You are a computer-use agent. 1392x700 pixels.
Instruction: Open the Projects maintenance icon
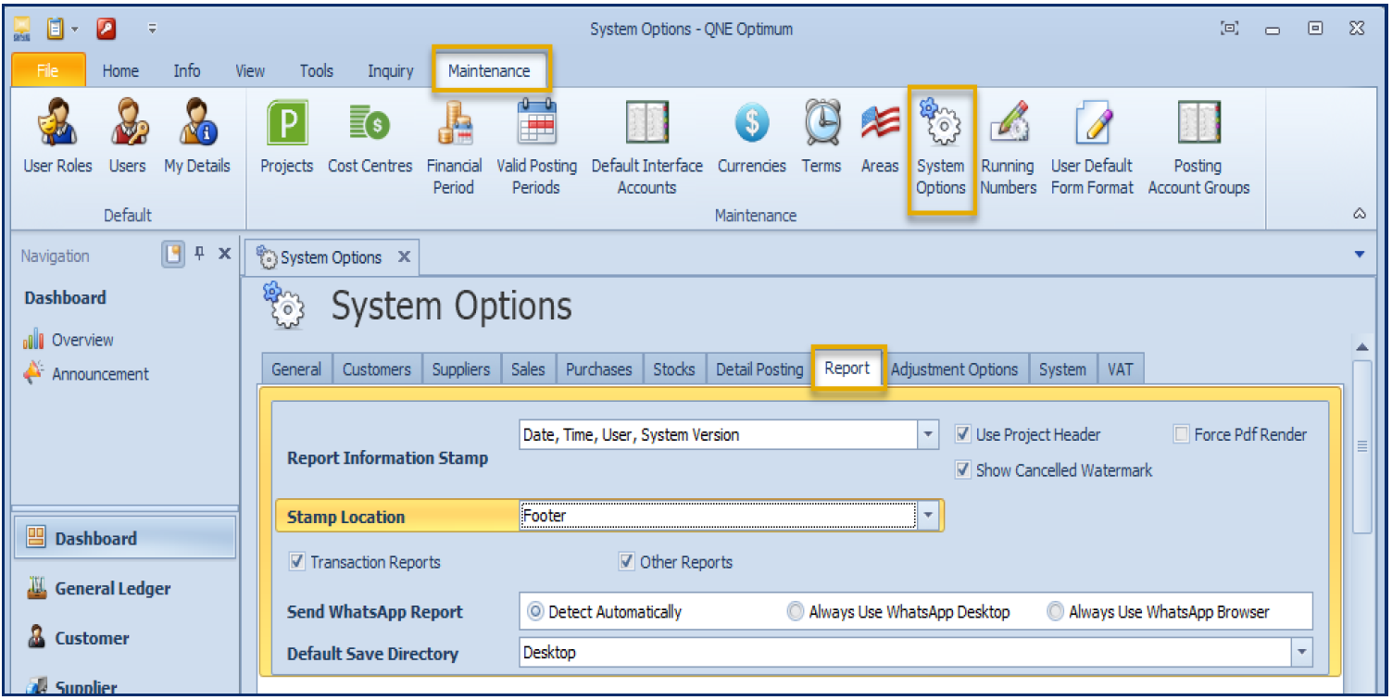coord(286,137)
